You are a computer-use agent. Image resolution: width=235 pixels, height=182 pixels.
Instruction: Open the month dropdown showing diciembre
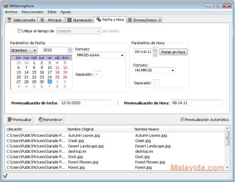(24, 50)
